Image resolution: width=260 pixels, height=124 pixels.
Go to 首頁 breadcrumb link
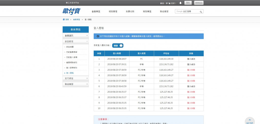[67, 19]
